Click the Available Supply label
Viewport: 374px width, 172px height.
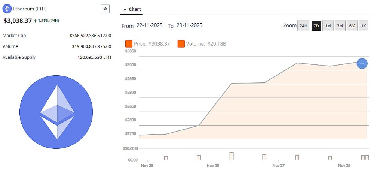pyautogui.click(x=19, y=57)
